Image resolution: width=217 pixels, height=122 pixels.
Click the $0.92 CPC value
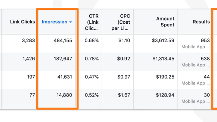(x=124, y=59)
